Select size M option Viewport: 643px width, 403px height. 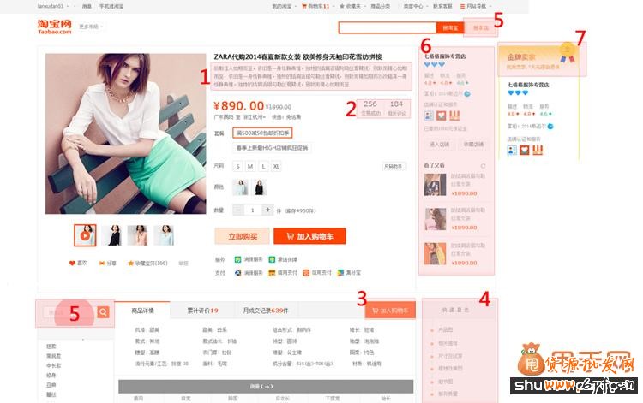(249, 166)
